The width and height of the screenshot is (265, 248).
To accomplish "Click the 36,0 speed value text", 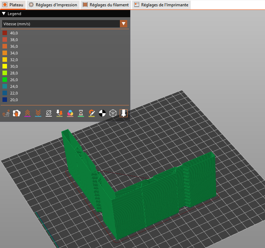I will pos(14,46).
